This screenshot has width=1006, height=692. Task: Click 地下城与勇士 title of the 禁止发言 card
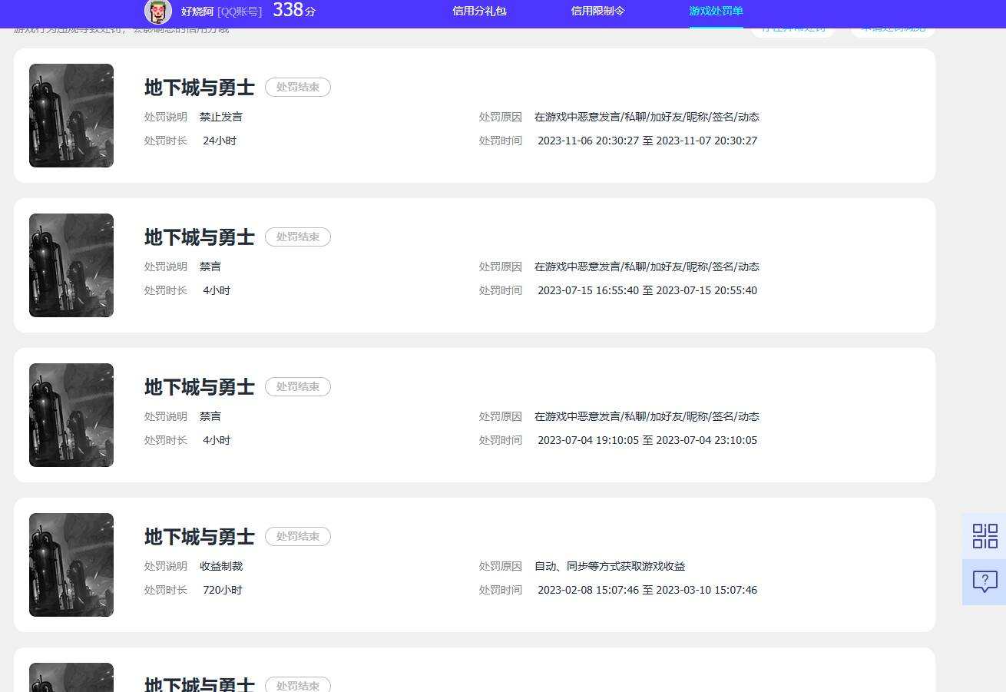(200, 88)
